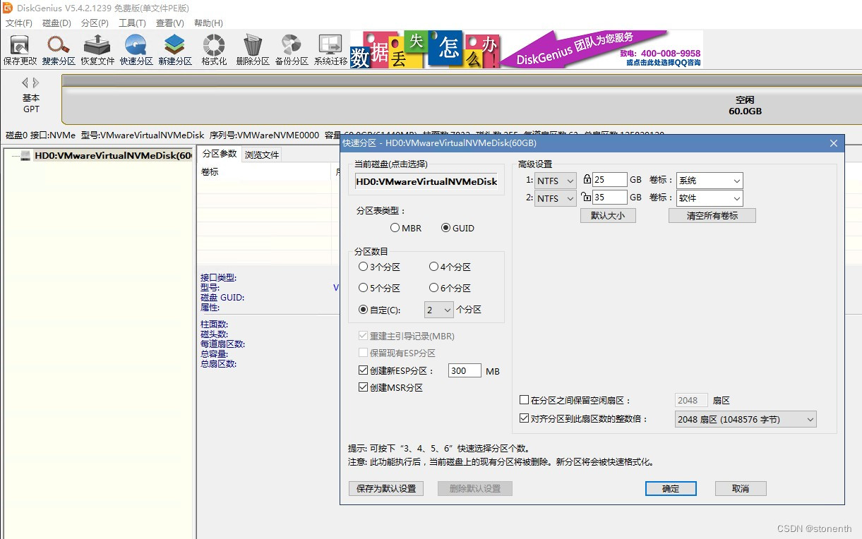Click the DiskGenius data recovery banner ad
Image resolution: width=862 pixels, height=539 pixels.
pos(527,49)
